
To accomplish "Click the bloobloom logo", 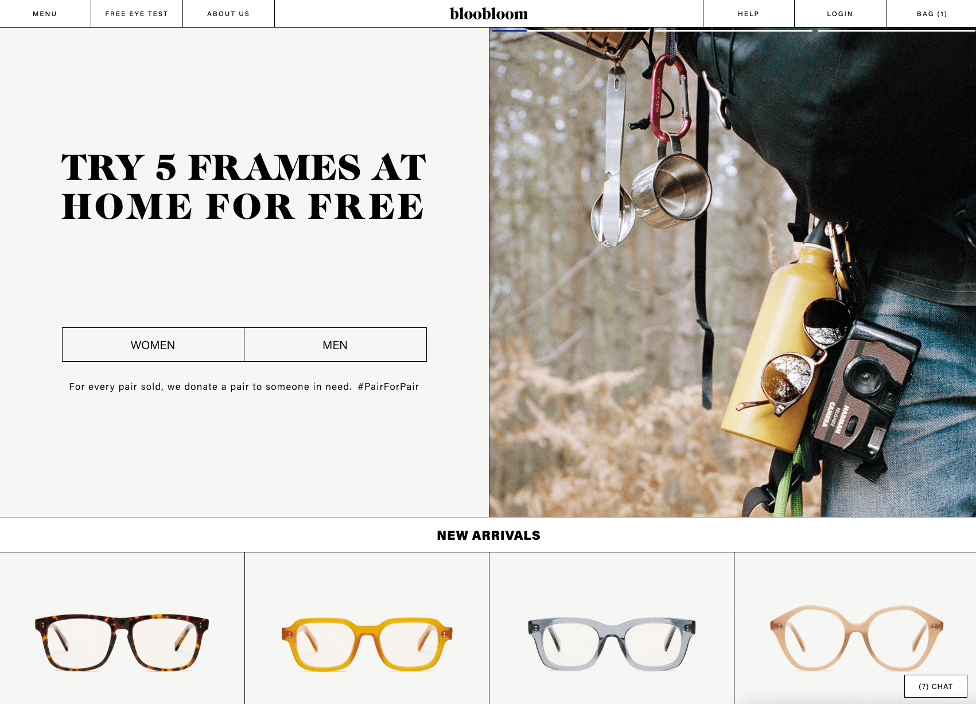I will point(489,14).
